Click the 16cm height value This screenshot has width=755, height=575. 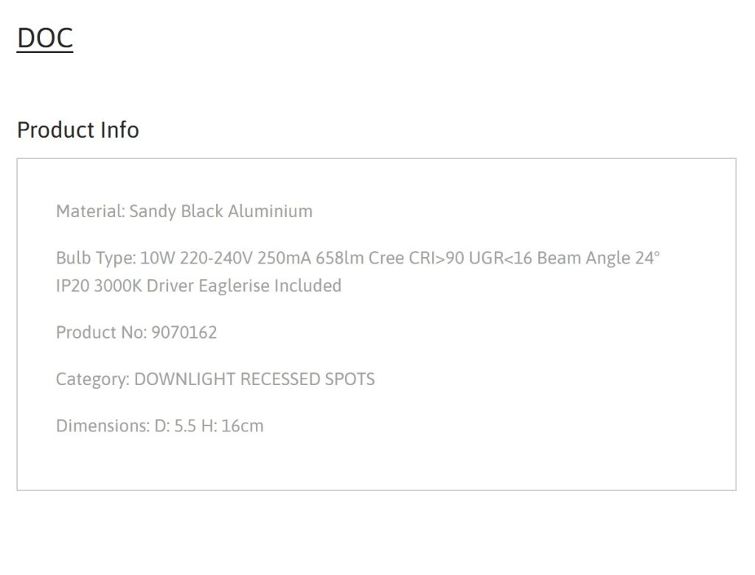[242, 426]
